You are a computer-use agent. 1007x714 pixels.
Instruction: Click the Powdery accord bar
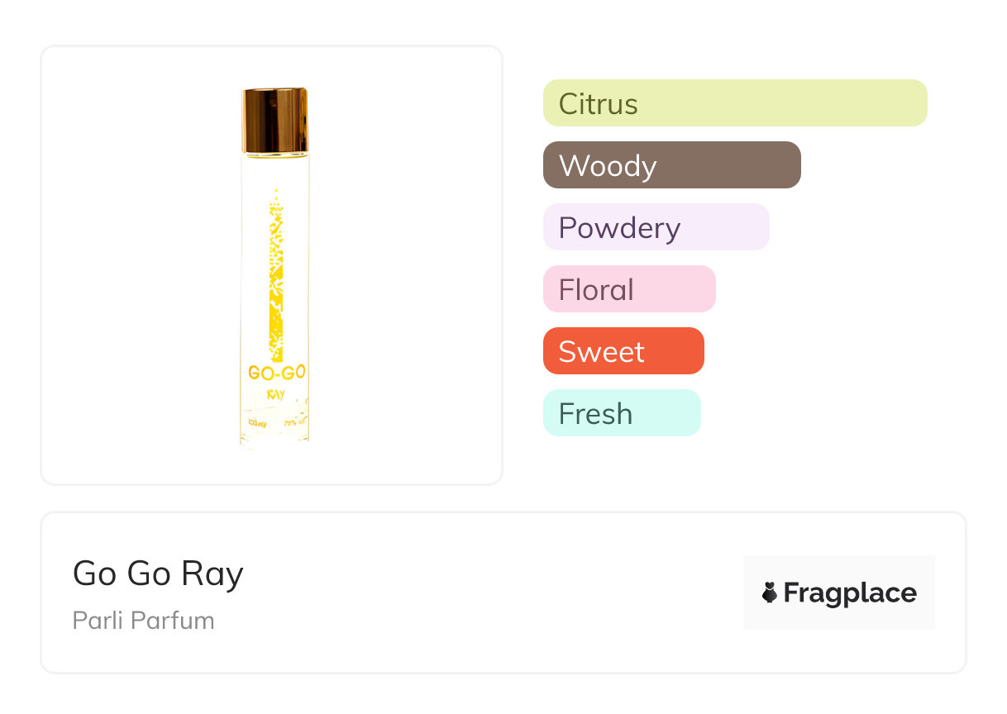tap(656, 227)
